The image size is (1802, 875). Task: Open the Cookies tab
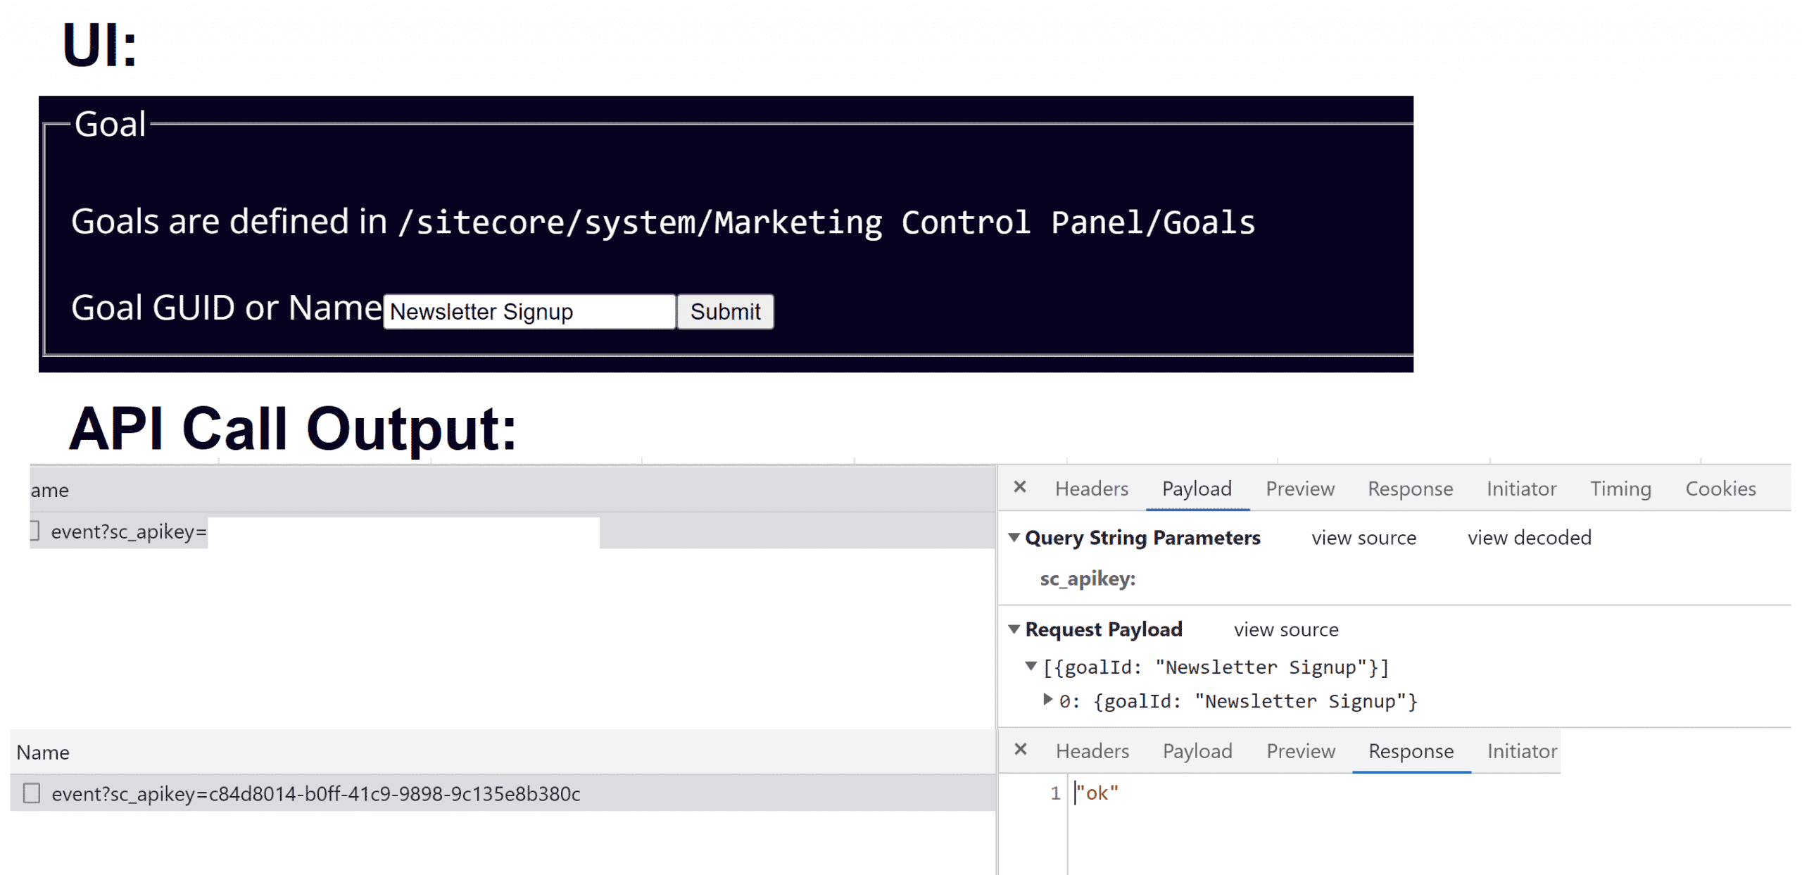(x=1720, y=489)
